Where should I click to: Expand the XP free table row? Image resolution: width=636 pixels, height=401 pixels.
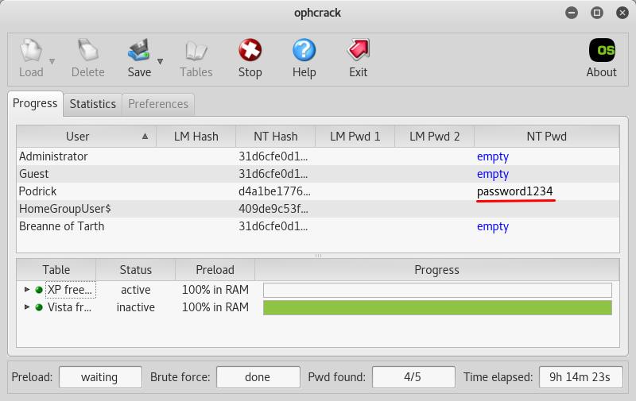pos(27,289)
